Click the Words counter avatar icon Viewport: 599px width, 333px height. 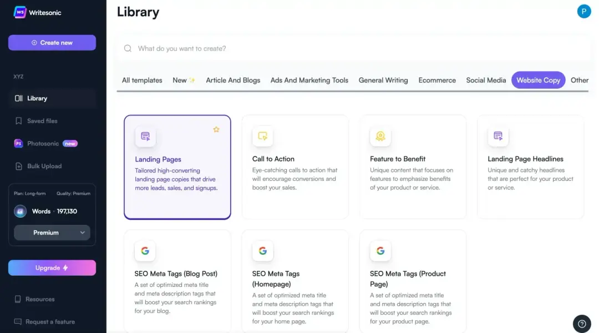21,211
